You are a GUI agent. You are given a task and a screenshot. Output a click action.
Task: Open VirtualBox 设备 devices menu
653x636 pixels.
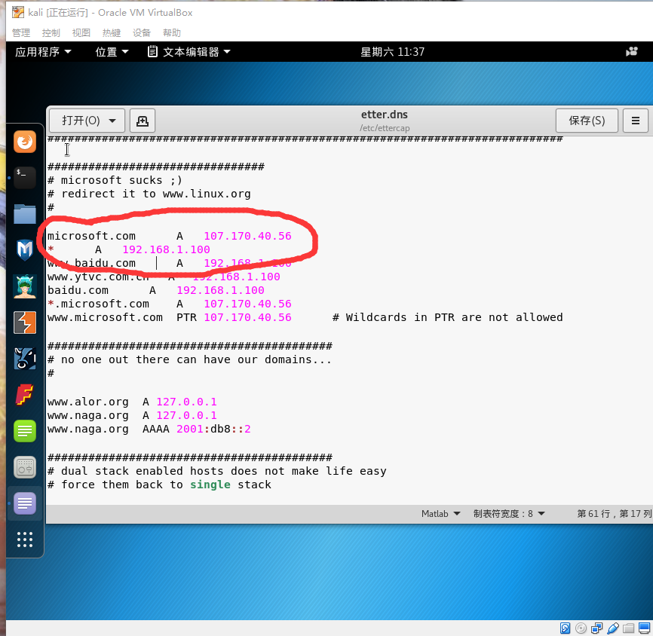(142, 33)
